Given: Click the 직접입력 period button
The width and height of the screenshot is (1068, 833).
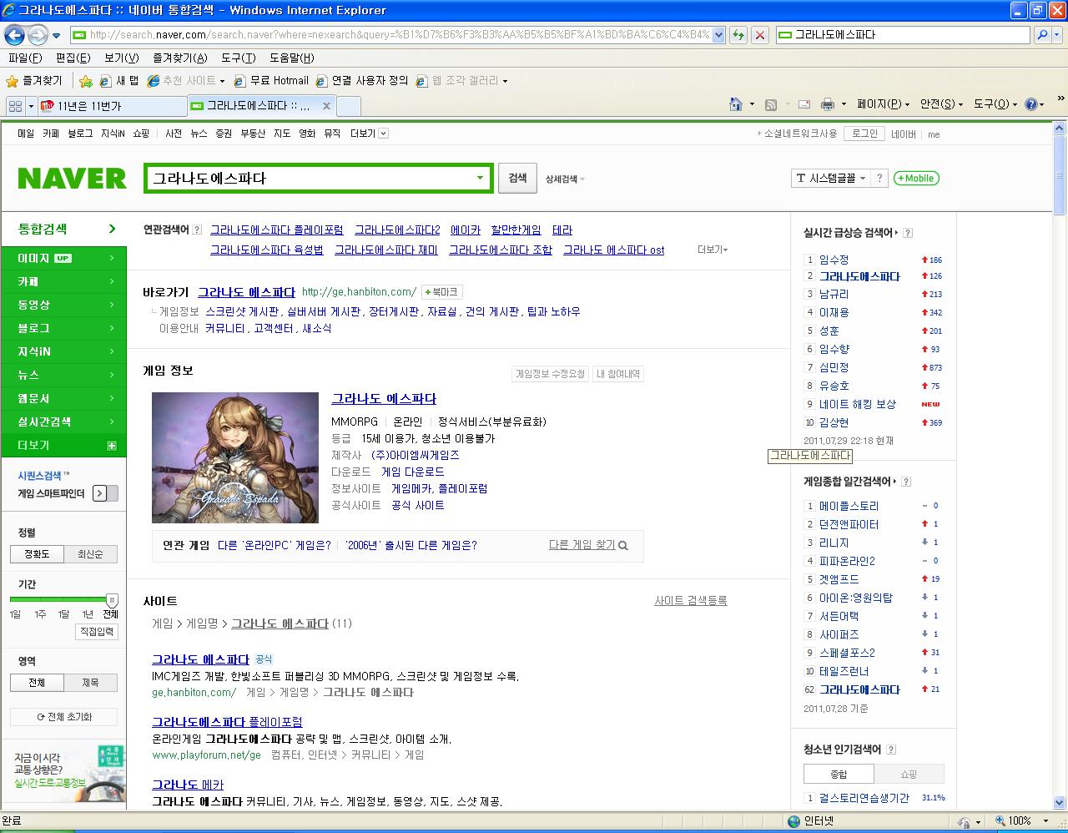Looking at the screenshot, I should [96, 632].
